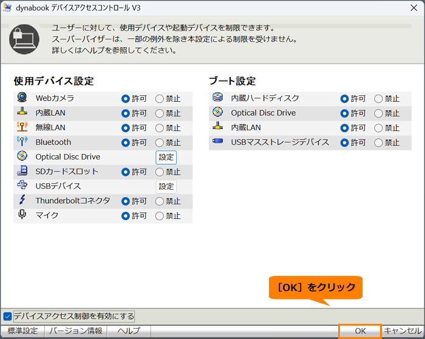Image resolution: width=425 pixels, height=339 pixels.
Task: Click the 内蔵LAN icon in ブート設定
Action: click(x=217, y=126)
